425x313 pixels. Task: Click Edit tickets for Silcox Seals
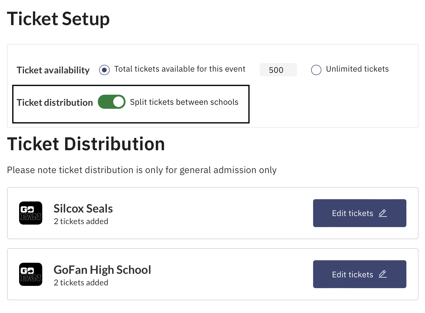point(359,213)
